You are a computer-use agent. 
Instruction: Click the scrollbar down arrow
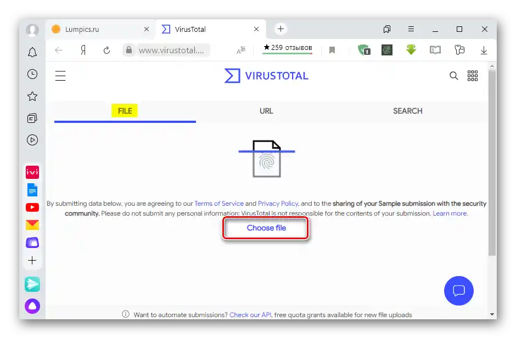click(x=492, y=314)
